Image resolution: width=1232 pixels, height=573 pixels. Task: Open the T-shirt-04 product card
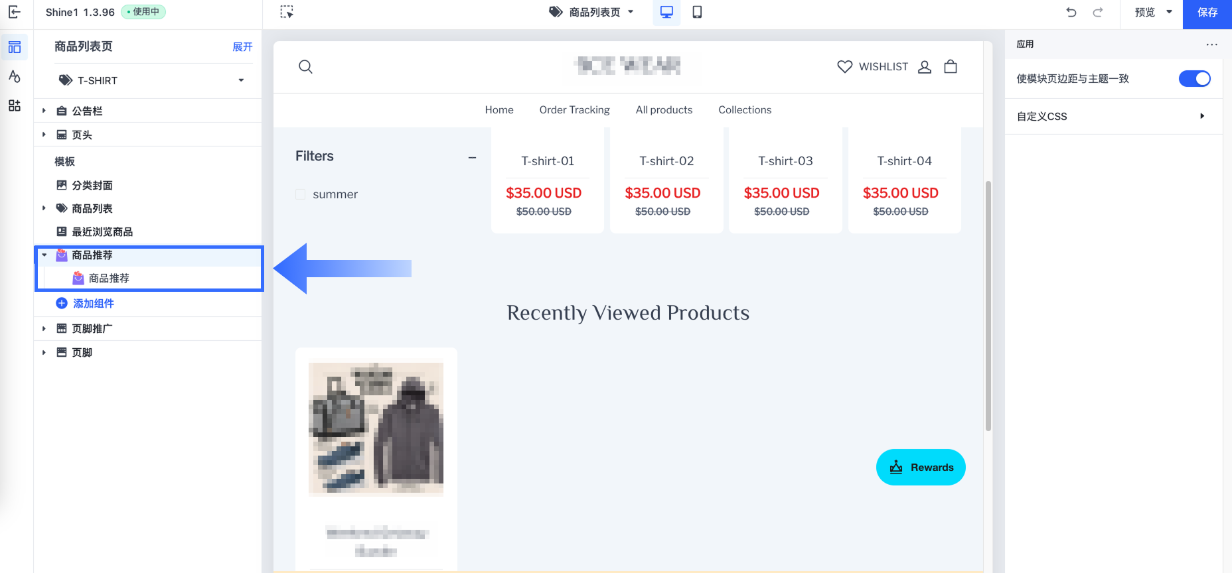tap(904, 179)
